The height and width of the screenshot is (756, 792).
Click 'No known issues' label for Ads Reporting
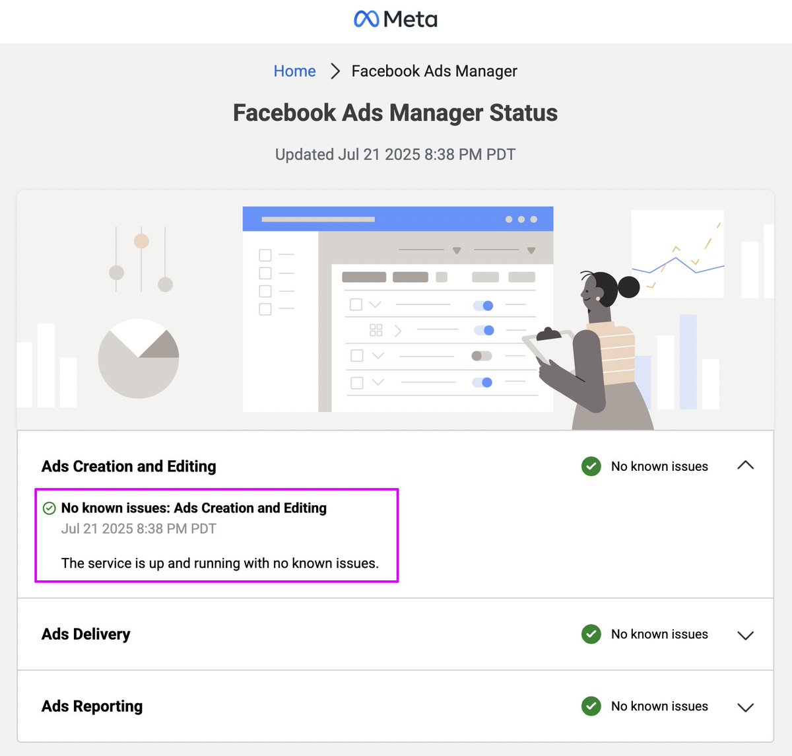(x=659, y=706)
